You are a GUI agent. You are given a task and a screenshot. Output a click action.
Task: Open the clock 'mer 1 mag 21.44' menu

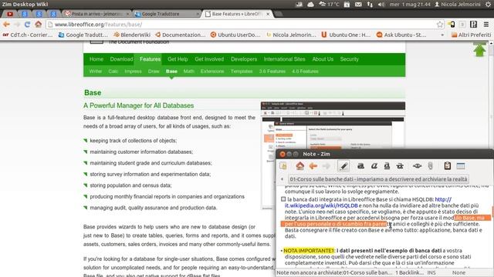click(410, 5)
